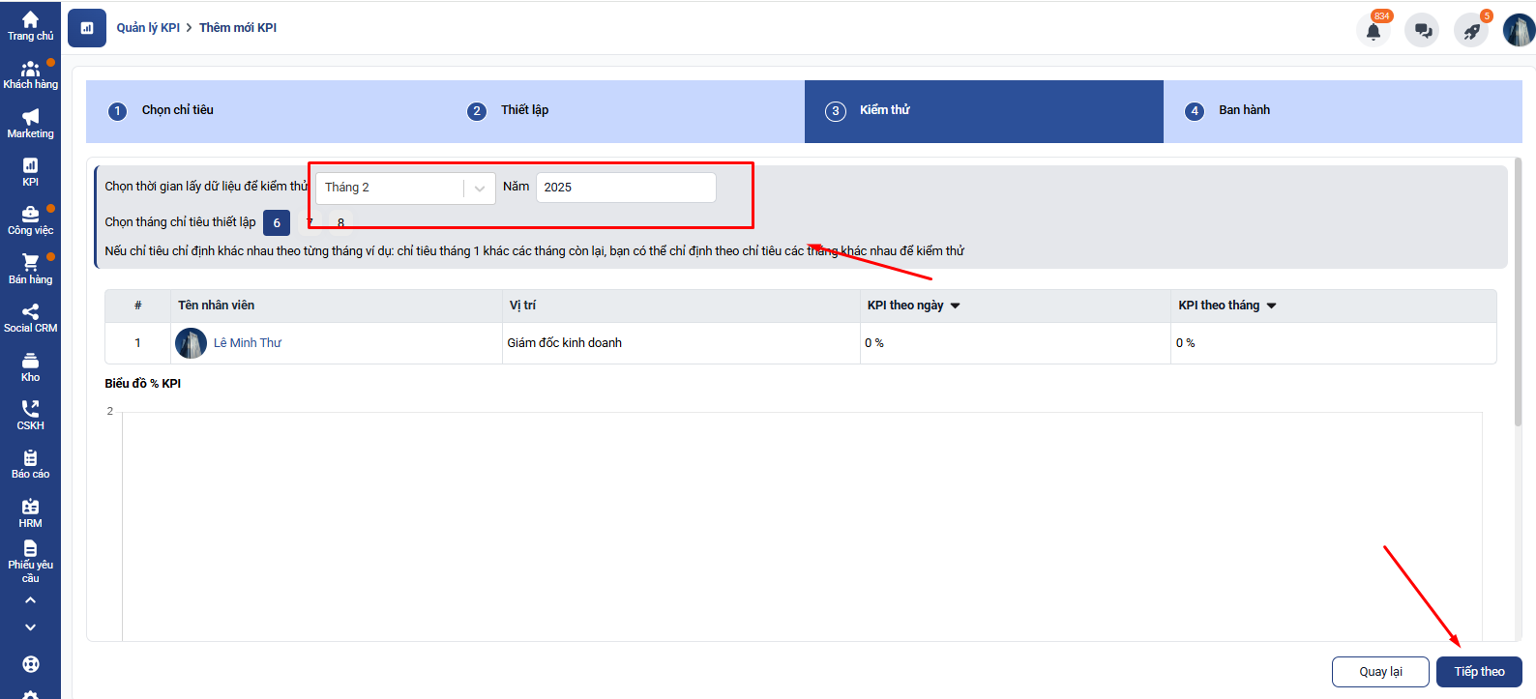This screenshot has height=699, width=1536.
Task: Open the chat messages icon
Action: (1422, 30)
